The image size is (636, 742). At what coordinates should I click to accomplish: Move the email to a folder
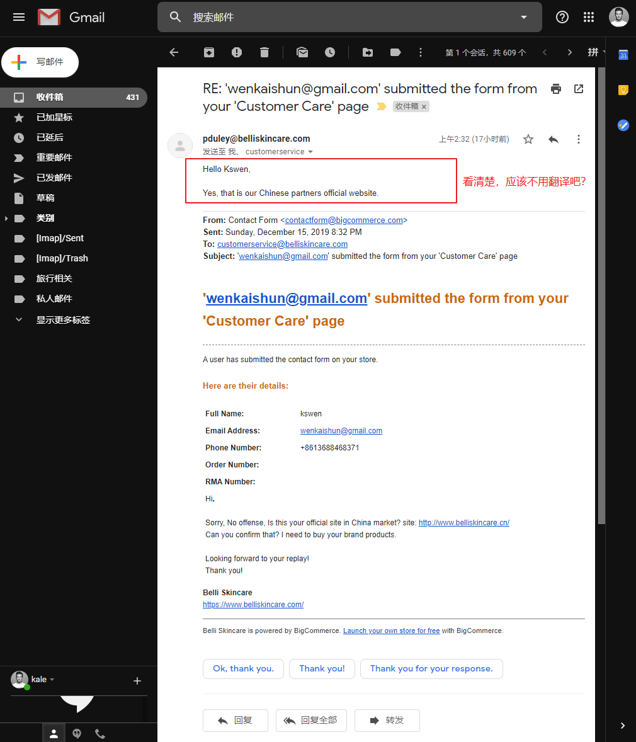(x=368, y=52)
